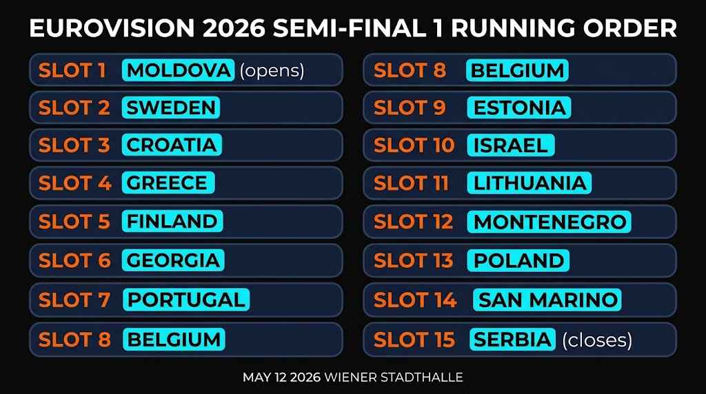Viewport: 706px width, 394px height.
Task: Click the "(opens)" note beside Moldova
Action: tap(272, 70)
